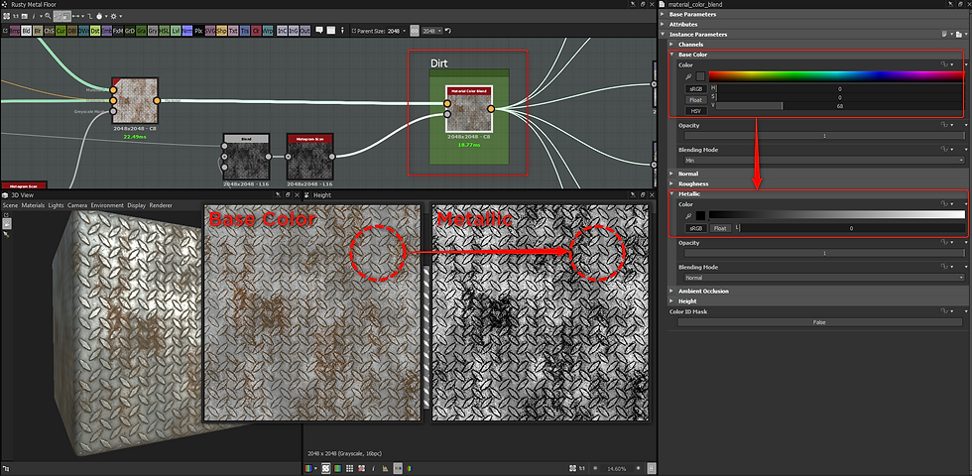
Task: Expand the Base Parameters section
Action: pos(664,14)
